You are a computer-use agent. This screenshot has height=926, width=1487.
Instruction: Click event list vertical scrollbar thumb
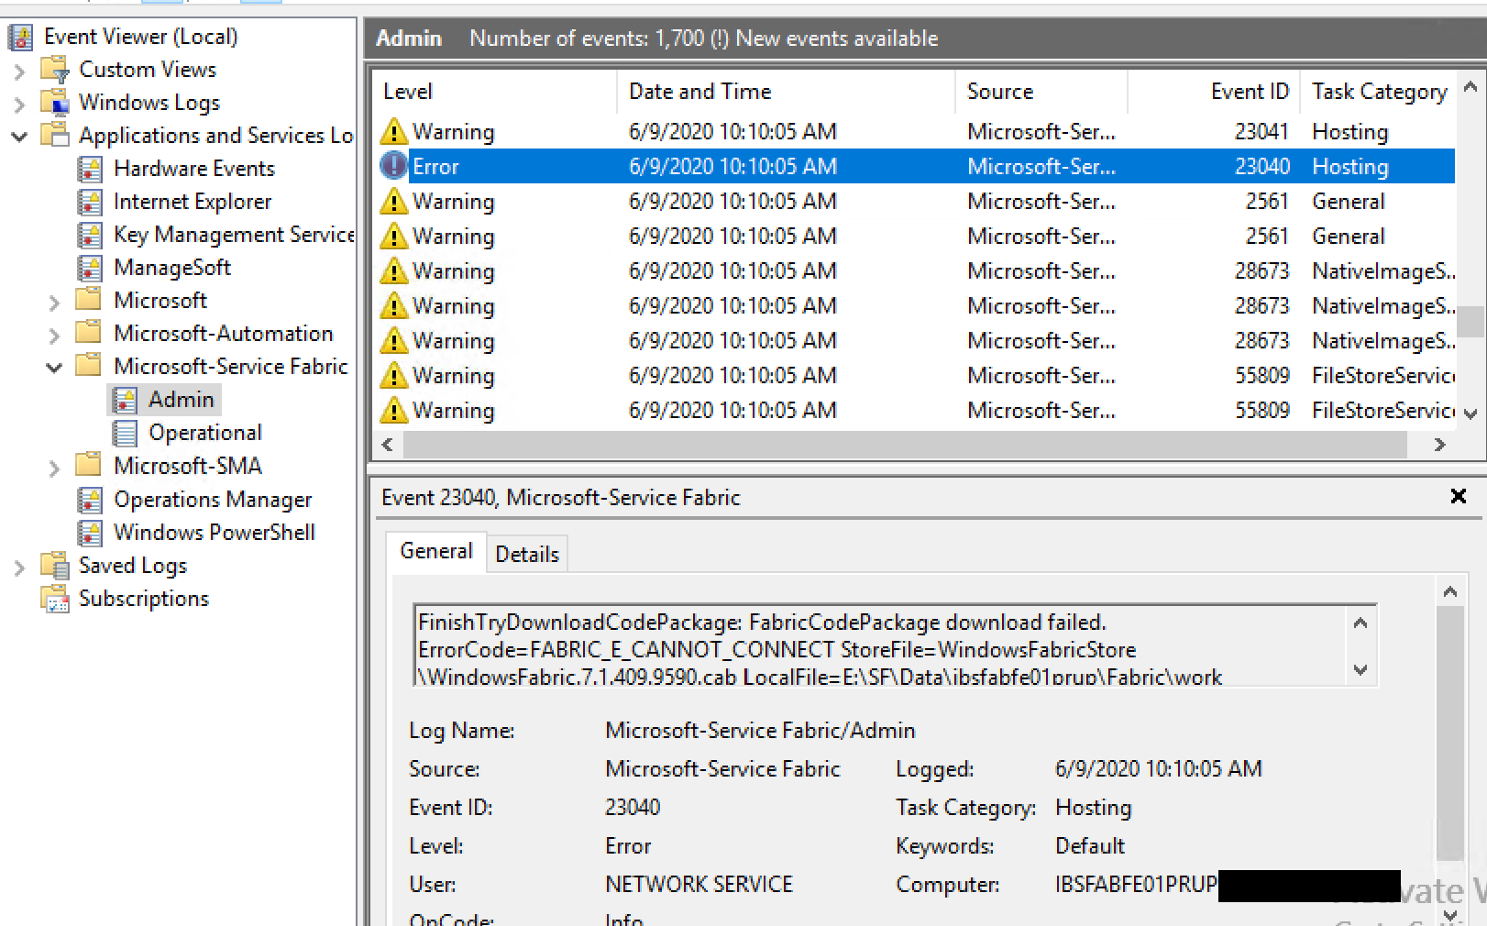tap(1470, 322)
